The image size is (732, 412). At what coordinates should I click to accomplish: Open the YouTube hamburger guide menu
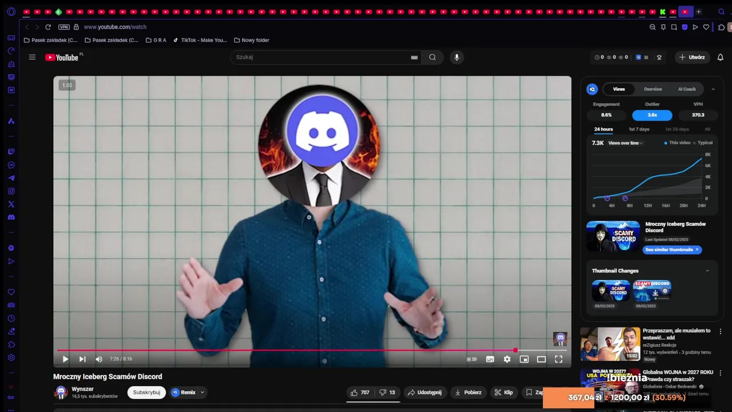(32, 57)
